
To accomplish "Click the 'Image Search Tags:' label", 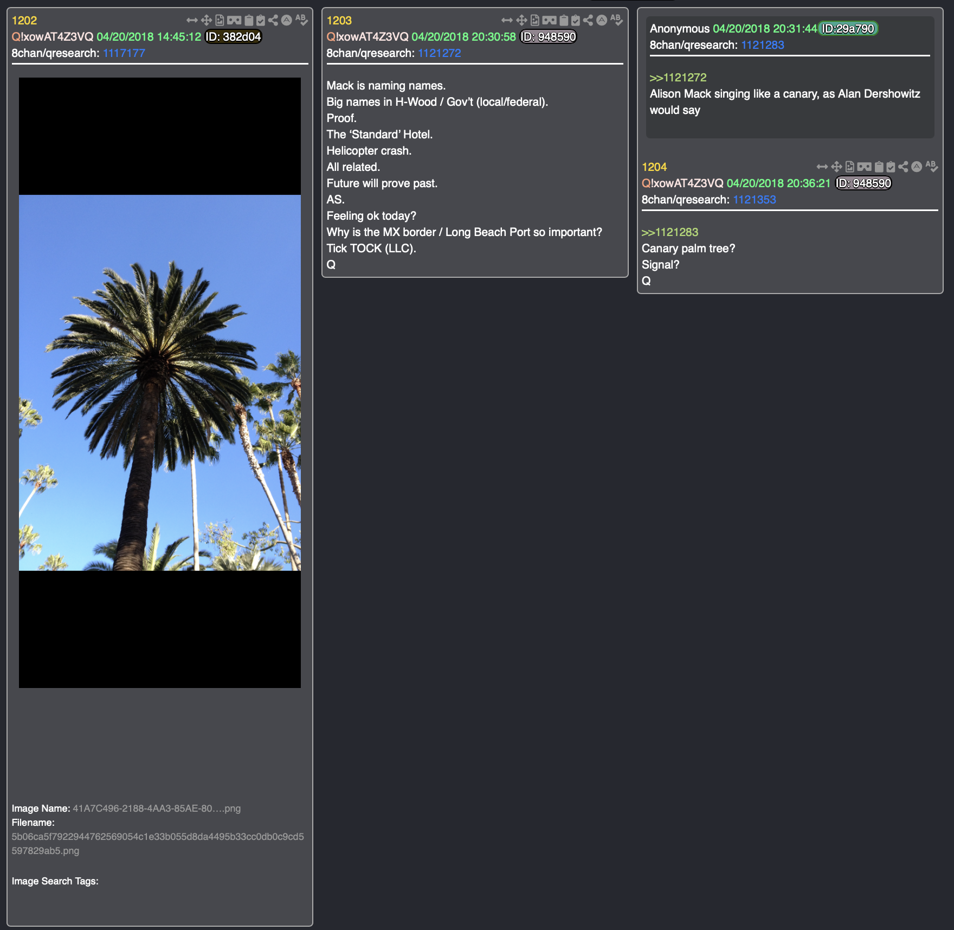I will 55,881.
